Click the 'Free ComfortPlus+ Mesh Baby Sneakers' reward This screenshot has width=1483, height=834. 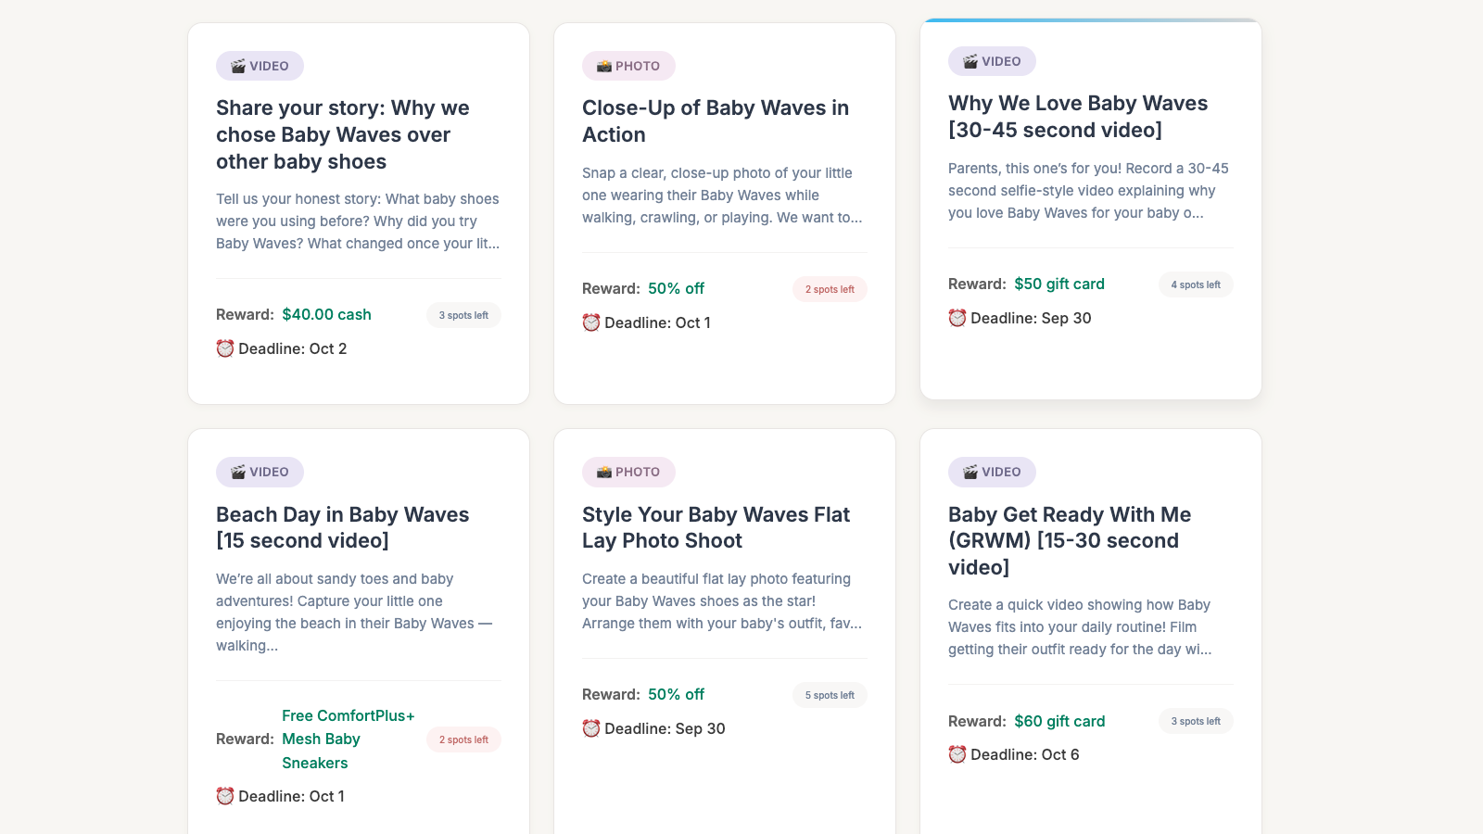(349, 739)
